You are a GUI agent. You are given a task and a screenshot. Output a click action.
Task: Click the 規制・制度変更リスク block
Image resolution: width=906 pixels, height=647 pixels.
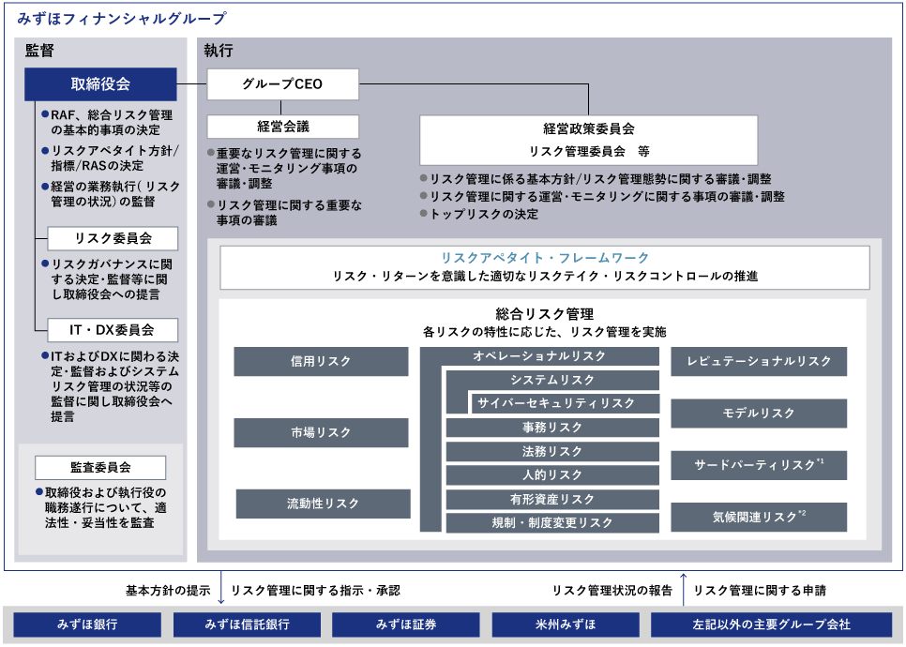[x=552, y=523]
